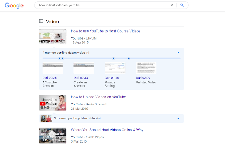
Task: Click the thumbnail above 'A Youtube Account'
Action: pos(53,68)
